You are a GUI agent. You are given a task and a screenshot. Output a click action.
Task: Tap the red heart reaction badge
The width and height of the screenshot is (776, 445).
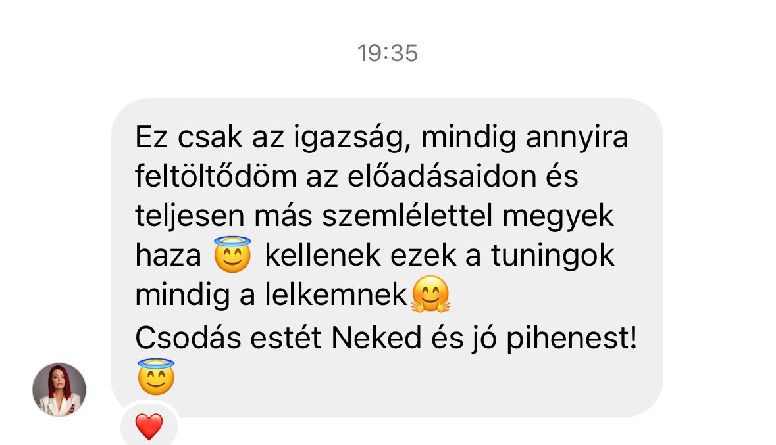click(x=149, y=426)
